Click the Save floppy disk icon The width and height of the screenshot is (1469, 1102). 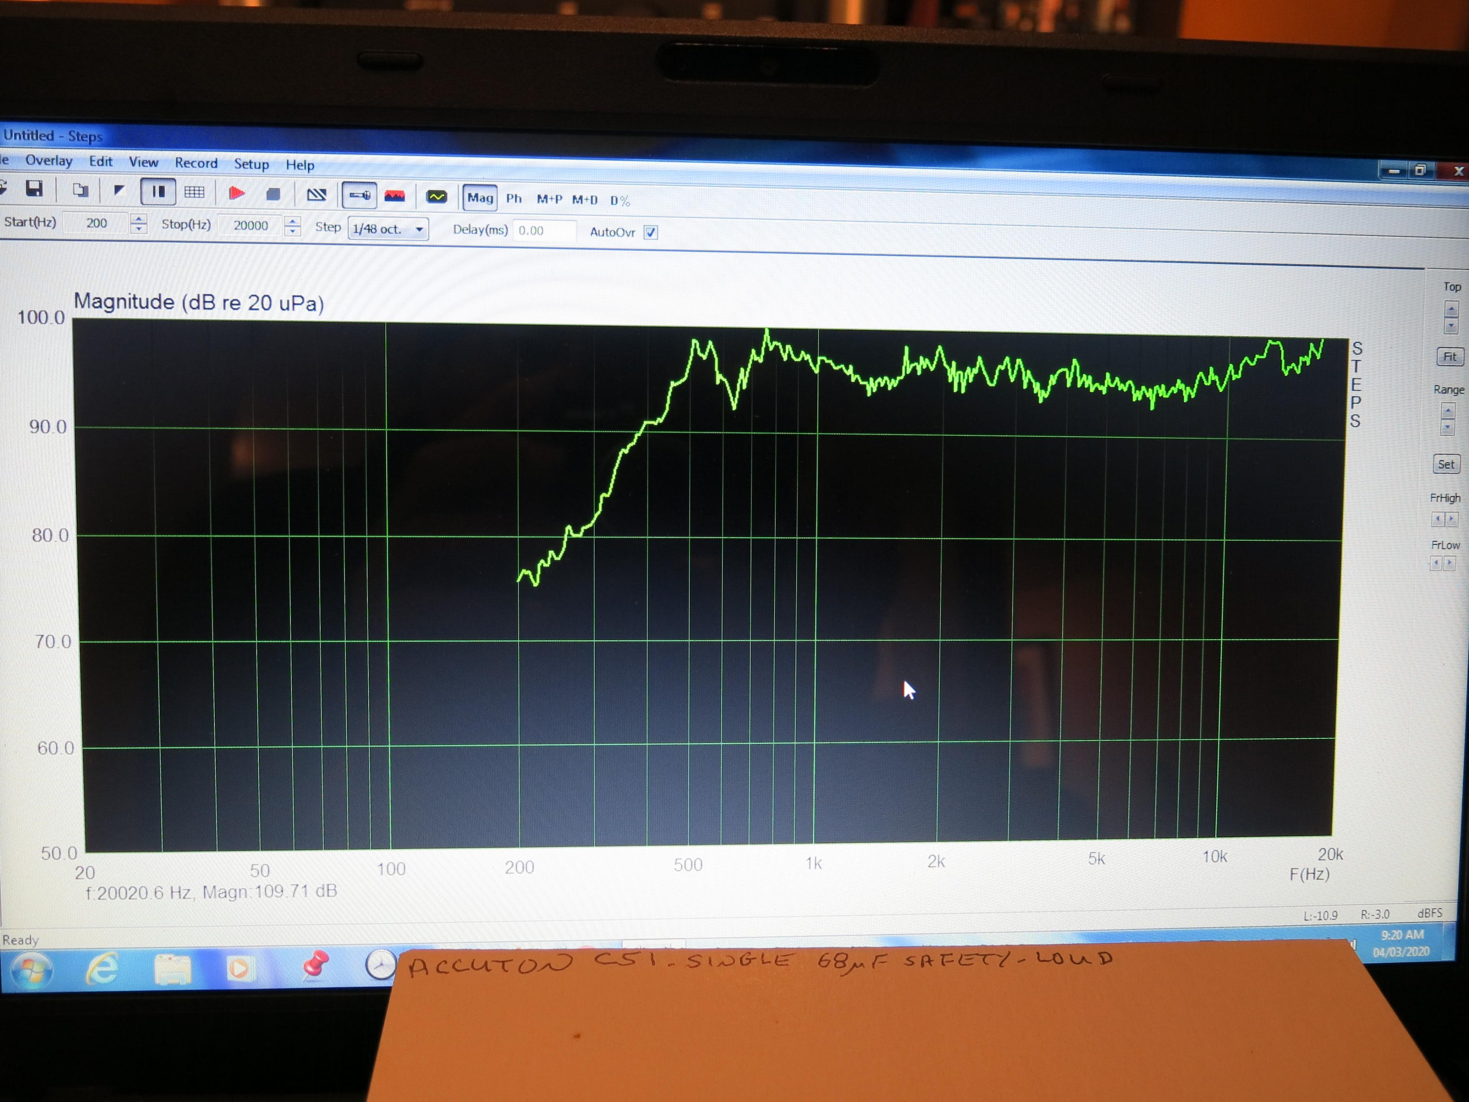tap(34, 189)
